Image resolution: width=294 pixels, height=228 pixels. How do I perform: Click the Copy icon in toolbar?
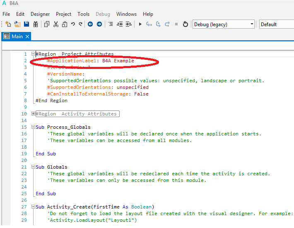47,24
